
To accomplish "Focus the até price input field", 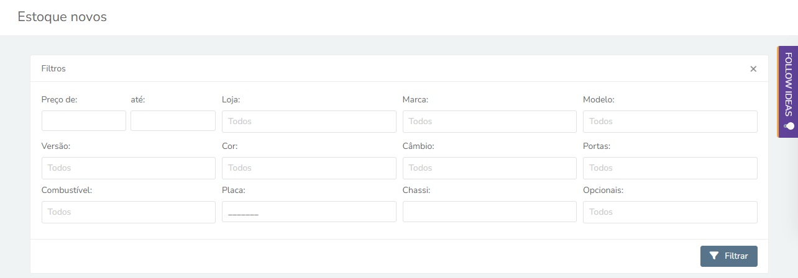I will (173, 120).
